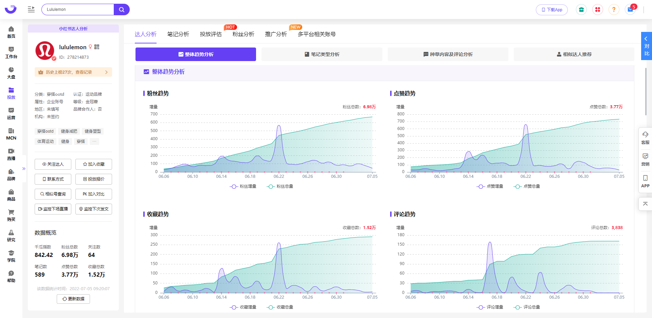Click the 相似号查询 button

tap(53, 194)
